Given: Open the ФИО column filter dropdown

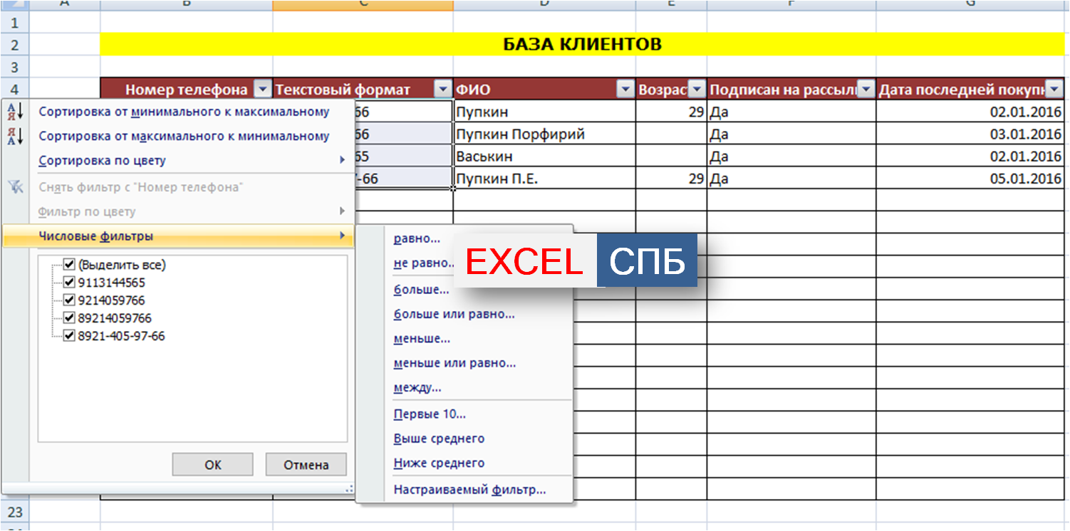Looking at the screenshot, I should click(625, 90).
